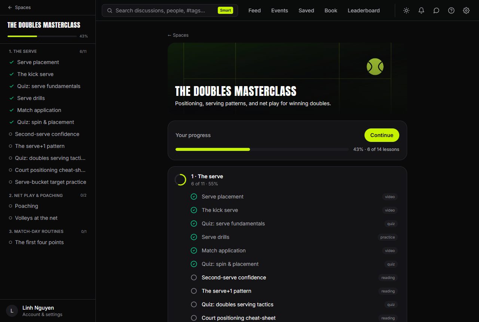Click the 6/11 count beside The Serve

83,51
